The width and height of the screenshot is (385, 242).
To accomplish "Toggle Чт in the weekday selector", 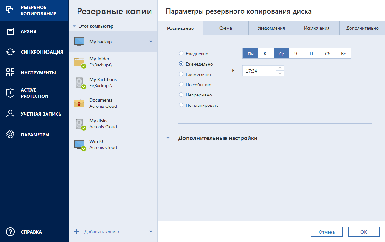I will 297,53.
